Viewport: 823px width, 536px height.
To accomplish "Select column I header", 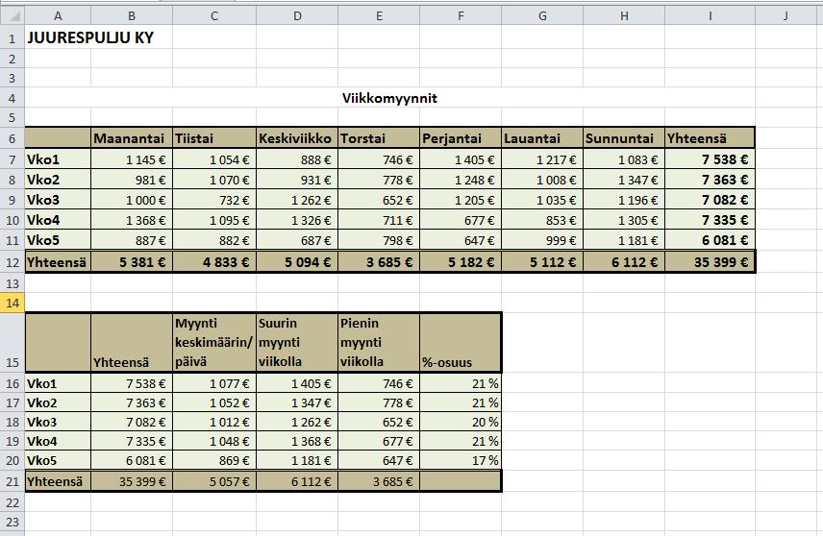I will 710,15.
